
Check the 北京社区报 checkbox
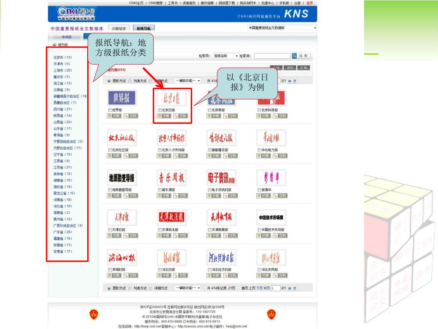coord(110,150)
